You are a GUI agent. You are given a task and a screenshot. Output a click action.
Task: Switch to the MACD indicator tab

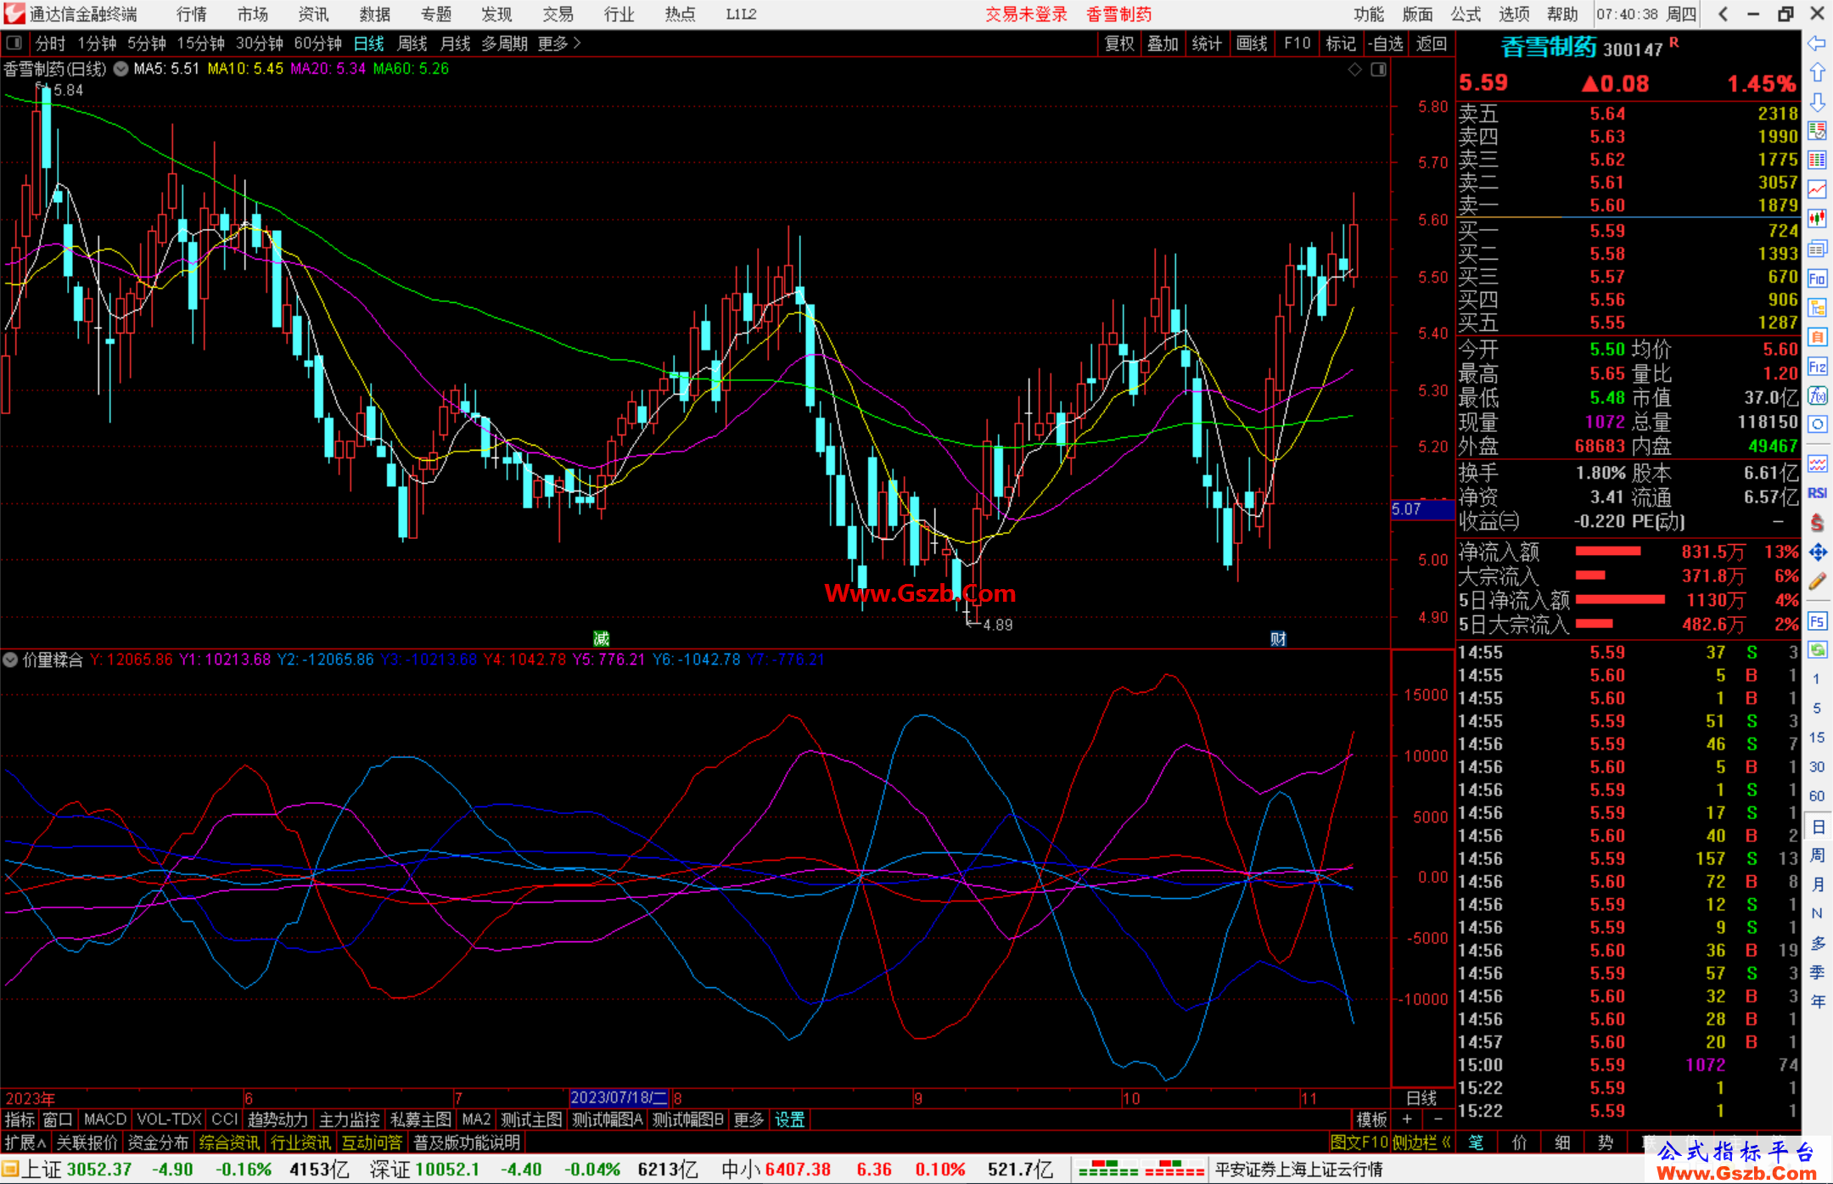pyautogui.click(x=105, y=1119)
